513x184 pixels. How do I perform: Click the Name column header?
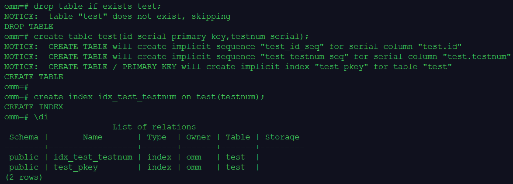93,137
